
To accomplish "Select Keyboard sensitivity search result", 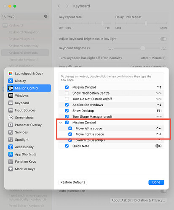I will coord(24,46).
